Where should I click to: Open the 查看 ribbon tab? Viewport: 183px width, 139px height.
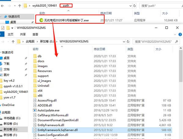(x=35, y=35)
